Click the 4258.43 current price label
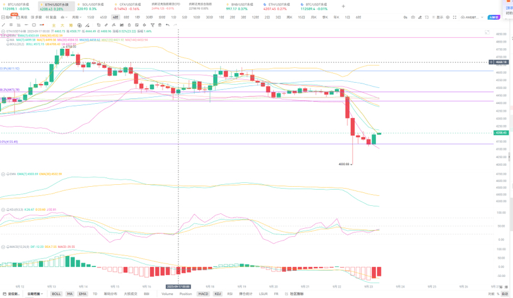 point(501,132)
